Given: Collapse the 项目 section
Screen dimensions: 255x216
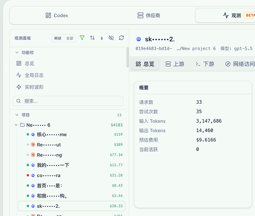Looking at the screenshot, I should click(x=17, y=115).
